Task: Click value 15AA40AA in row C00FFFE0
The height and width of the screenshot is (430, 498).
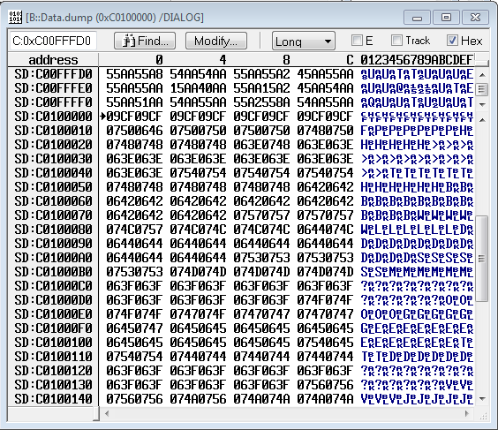Action: pos(198,88)
